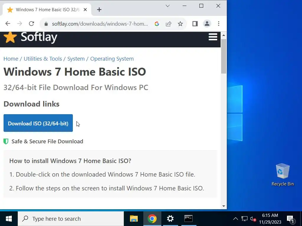Click the taskbar search box
This screenshot has width=302, height=226.
[x=71, y=219]
